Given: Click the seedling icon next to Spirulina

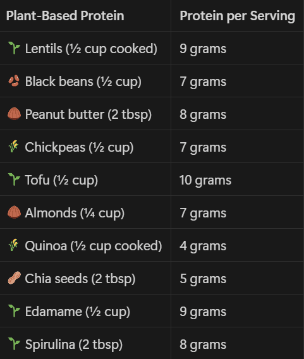Looking at the screenshot, I should [14, 343].
